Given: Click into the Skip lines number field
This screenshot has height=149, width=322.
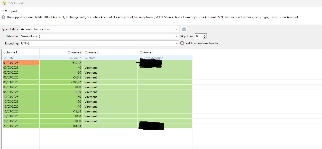Looking at the screenshot, I should pyautogui.click(x=199, y=36).
